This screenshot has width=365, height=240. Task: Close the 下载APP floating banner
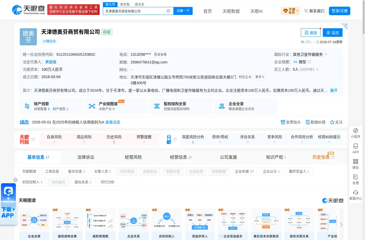[x=15, y=180]
